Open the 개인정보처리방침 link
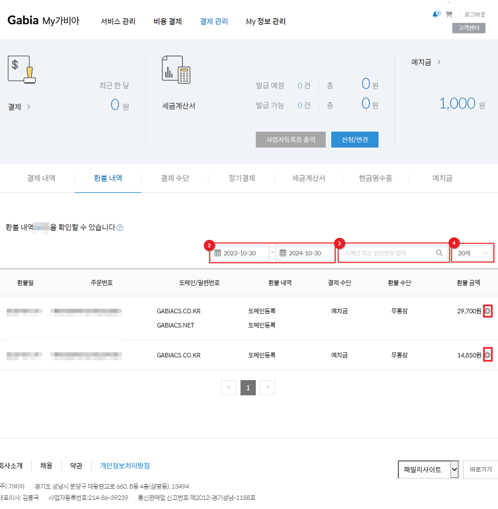498x509 pixels. click(124, 465)
